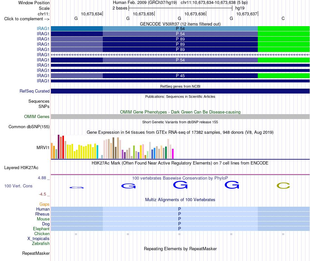This screenshot has height=261, width=310.
Task: Click the light-blue highlighted IRAG1 label
Action: click(x=43, y=28)
